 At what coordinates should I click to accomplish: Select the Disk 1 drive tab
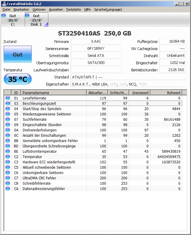point(37,20)
